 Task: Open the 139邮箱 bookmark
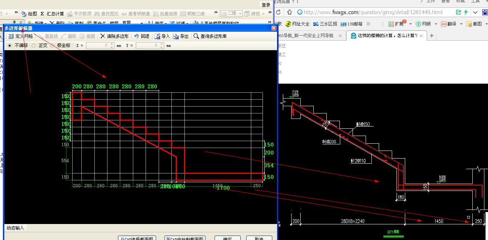(351, 24)
